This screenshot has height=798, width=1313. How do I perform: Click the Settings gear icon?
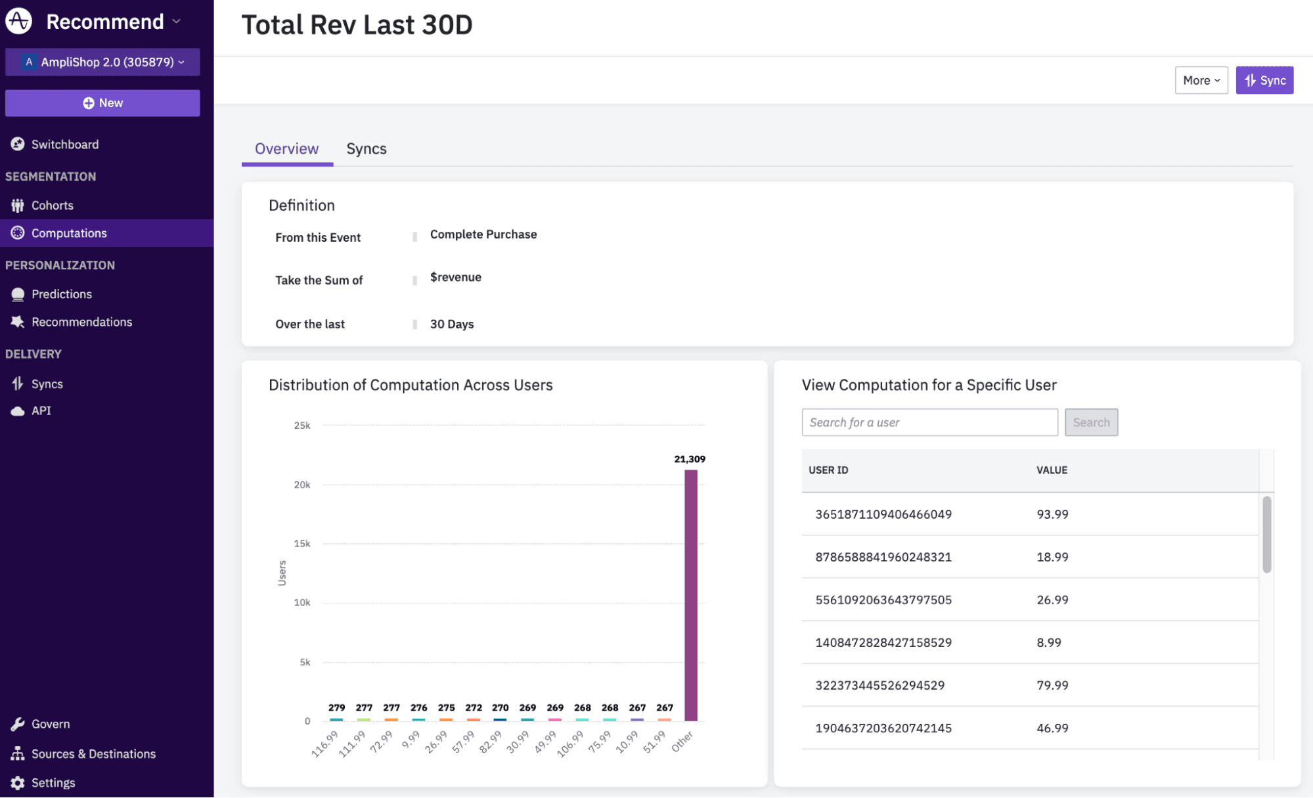(x=18, y=783)
